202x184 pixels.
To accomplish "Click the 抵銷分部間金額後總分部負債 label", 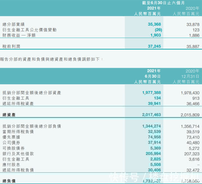I will [32, 126].
